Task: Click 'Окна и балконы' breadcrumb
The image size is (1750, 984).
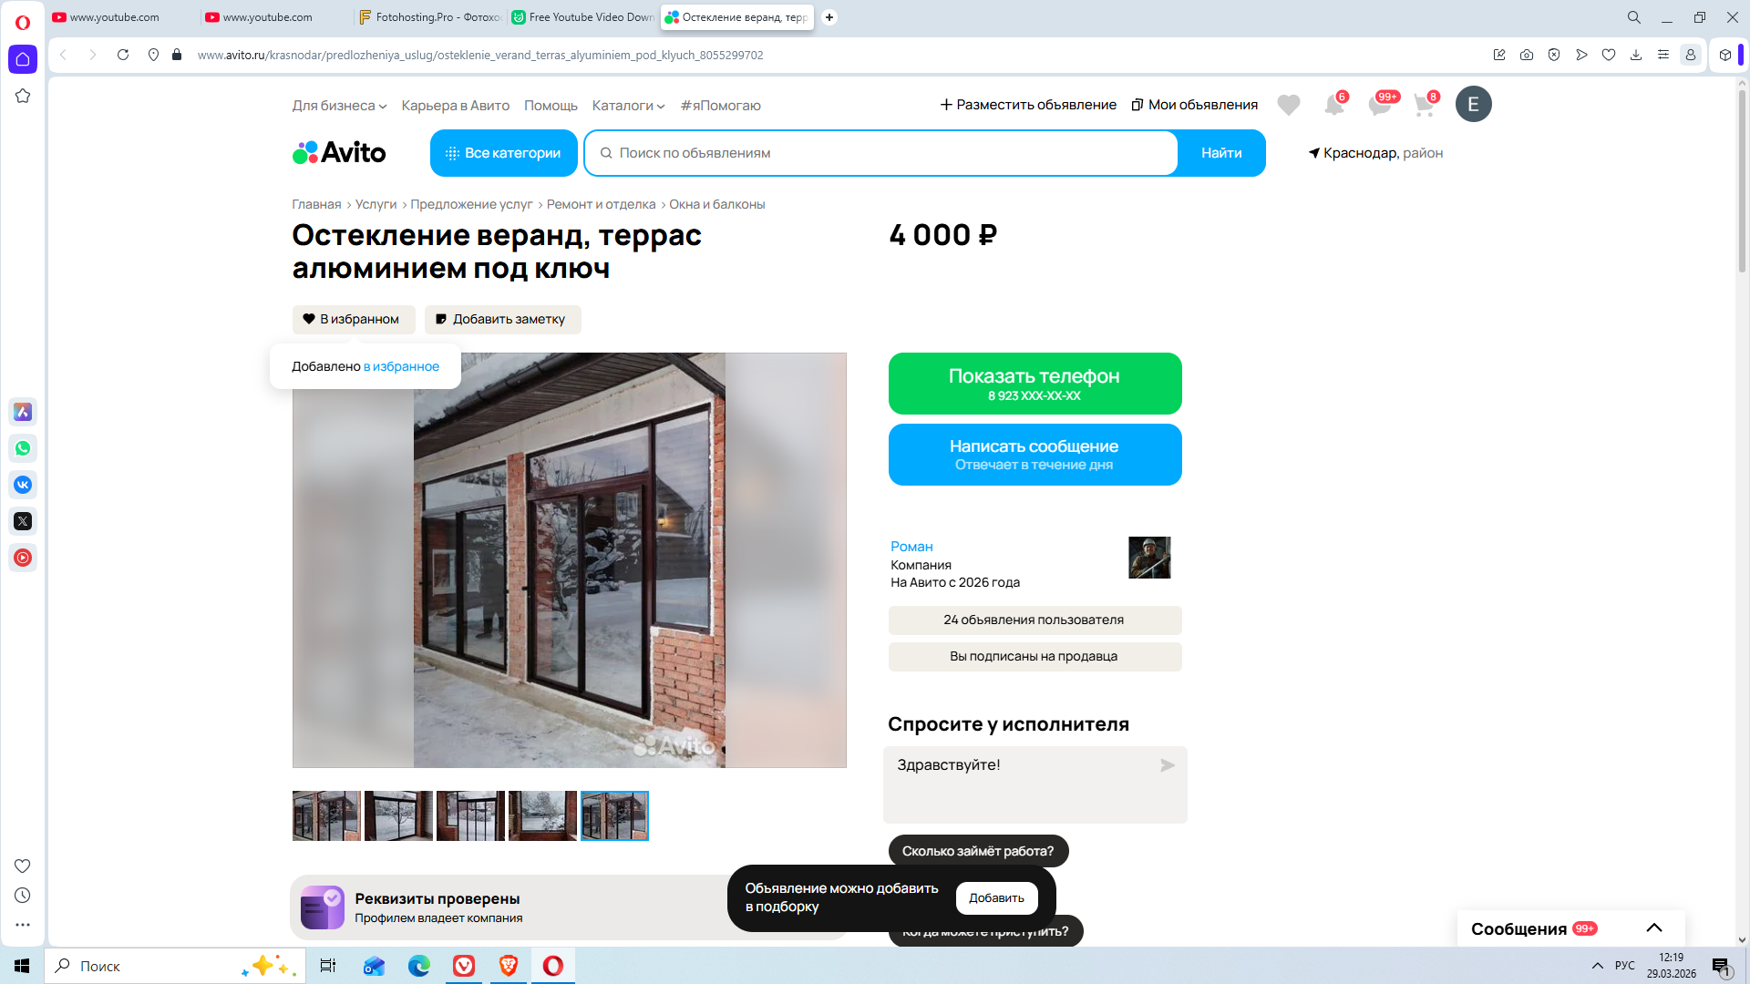Action: click(x=716, y=205)
